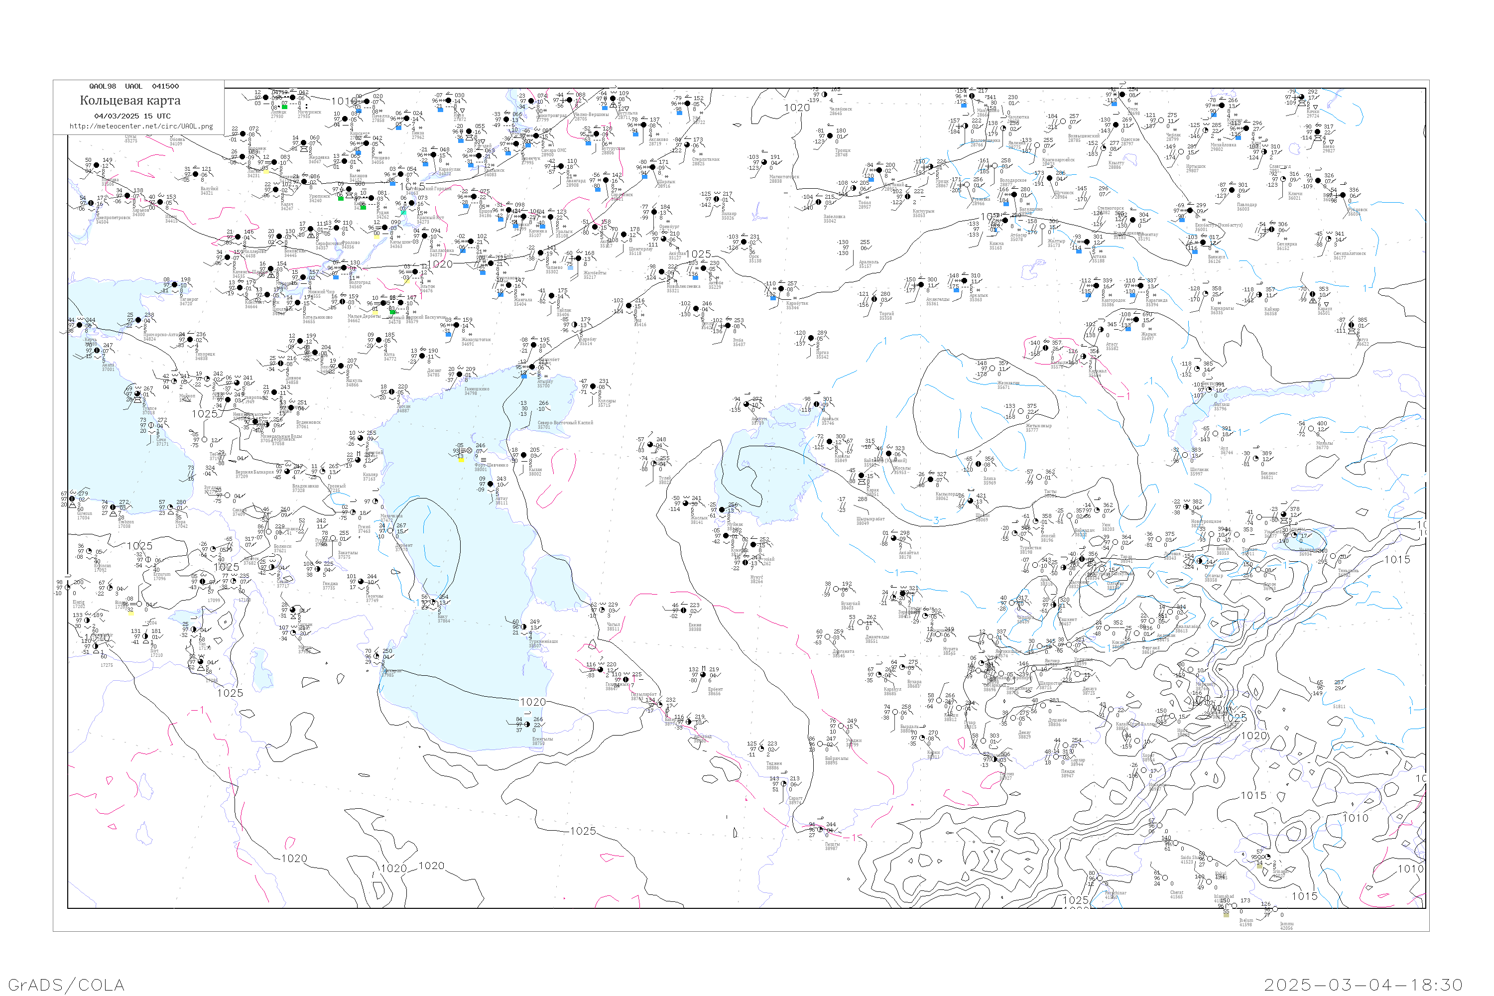Click the Аральск half-filled station circle
The height and width of the screenshot is (996, 1494).
[816, 404]
